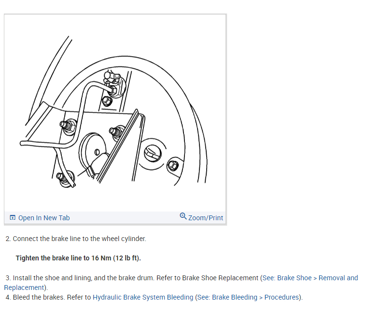Click the bold torque specification text

click(78, 258)
